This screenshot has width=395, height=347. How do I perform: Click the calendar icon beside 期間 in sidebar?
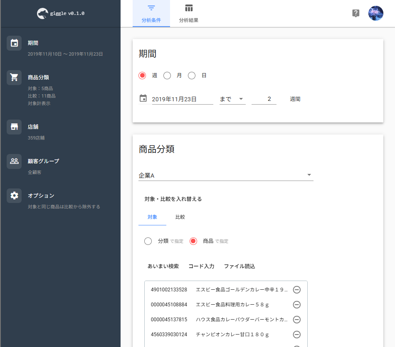click(14, 43)
